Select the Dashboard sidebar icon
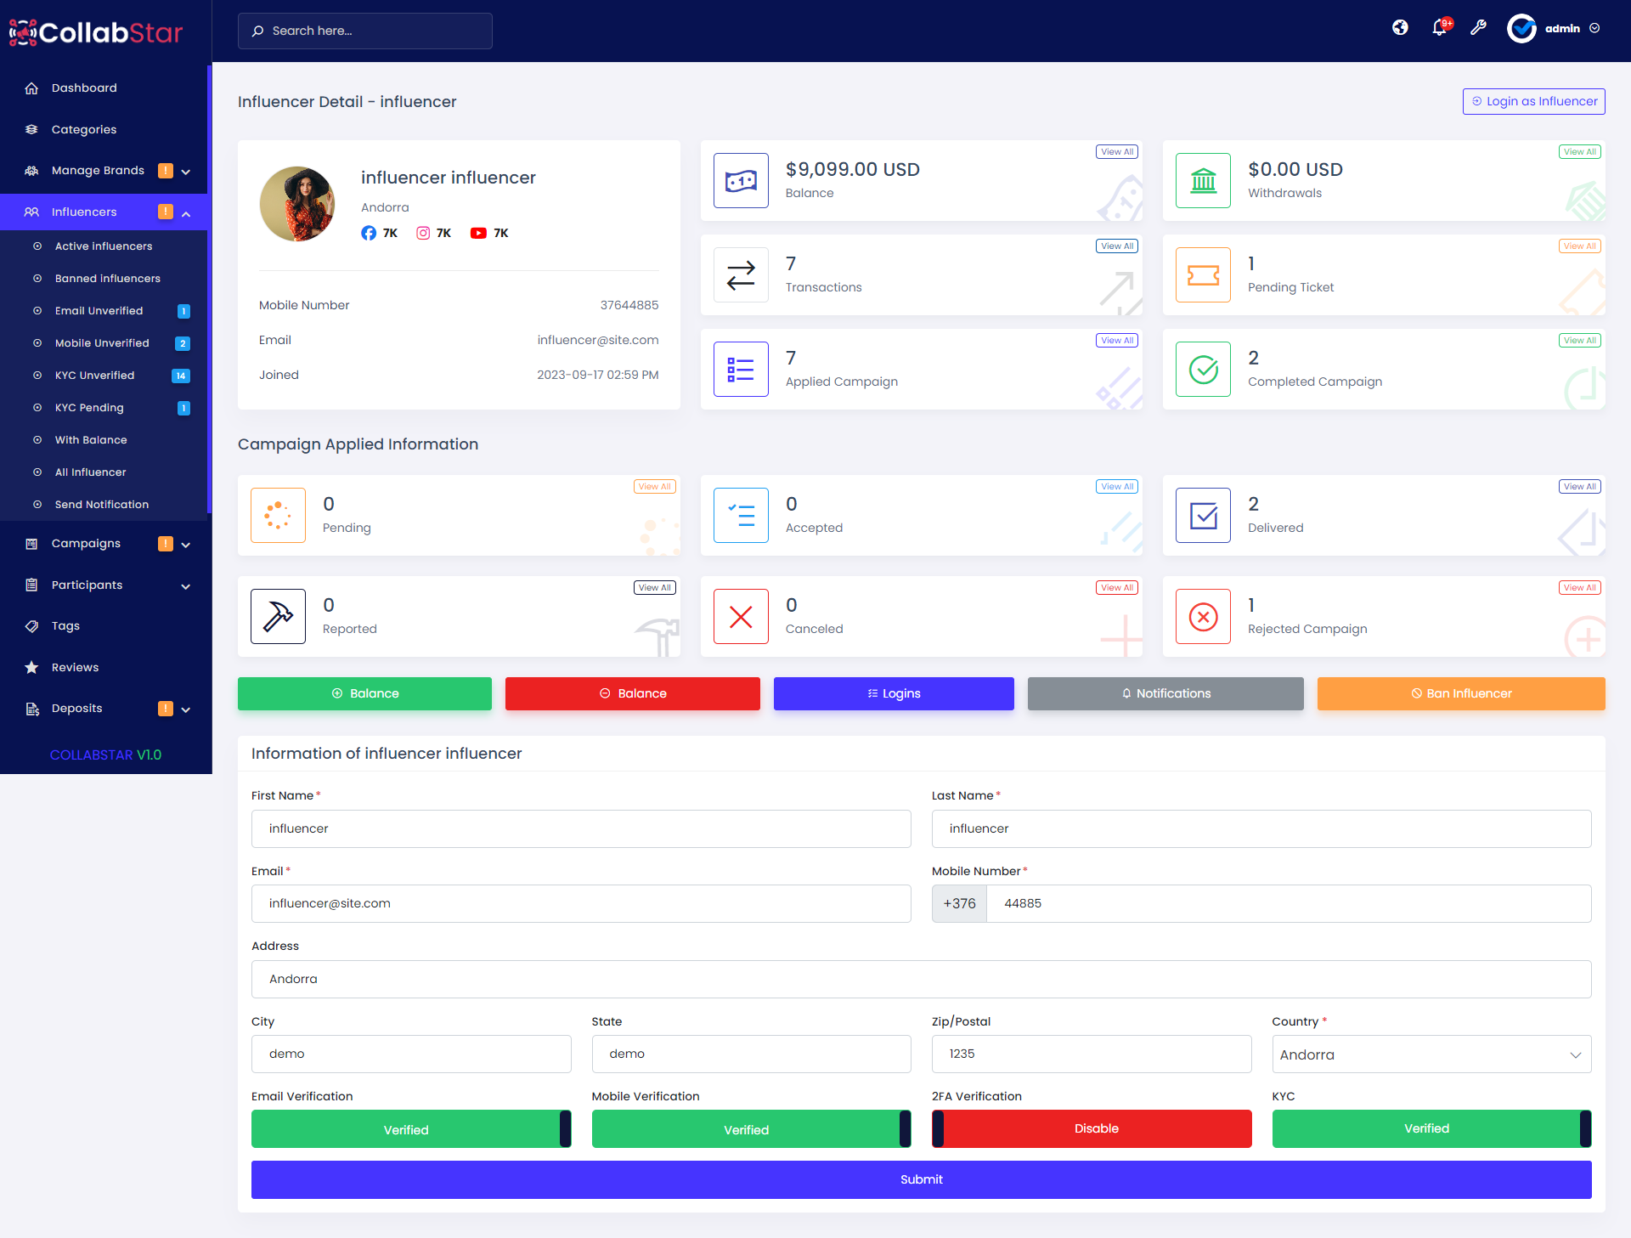This screenshot has width=1631, height=1238. point(31,88)
